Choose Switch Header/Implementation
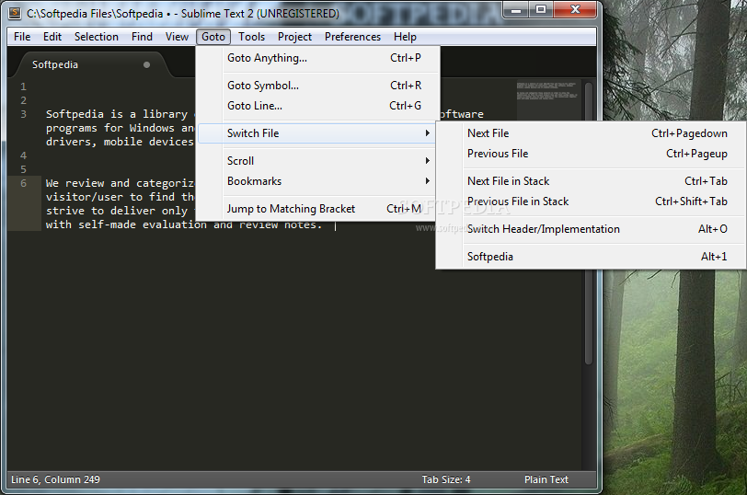 point(592,229)
